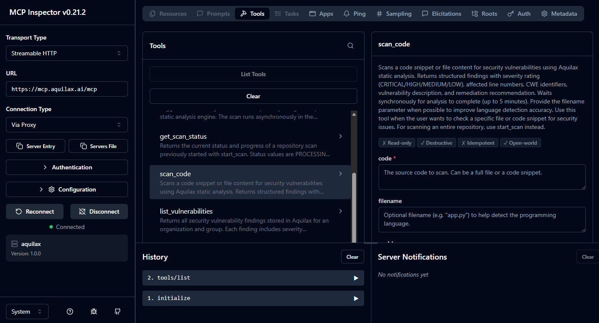This screenshot has height=323, width=599.
Task: Click the filename text area
Action: click(x=482, y=220)
